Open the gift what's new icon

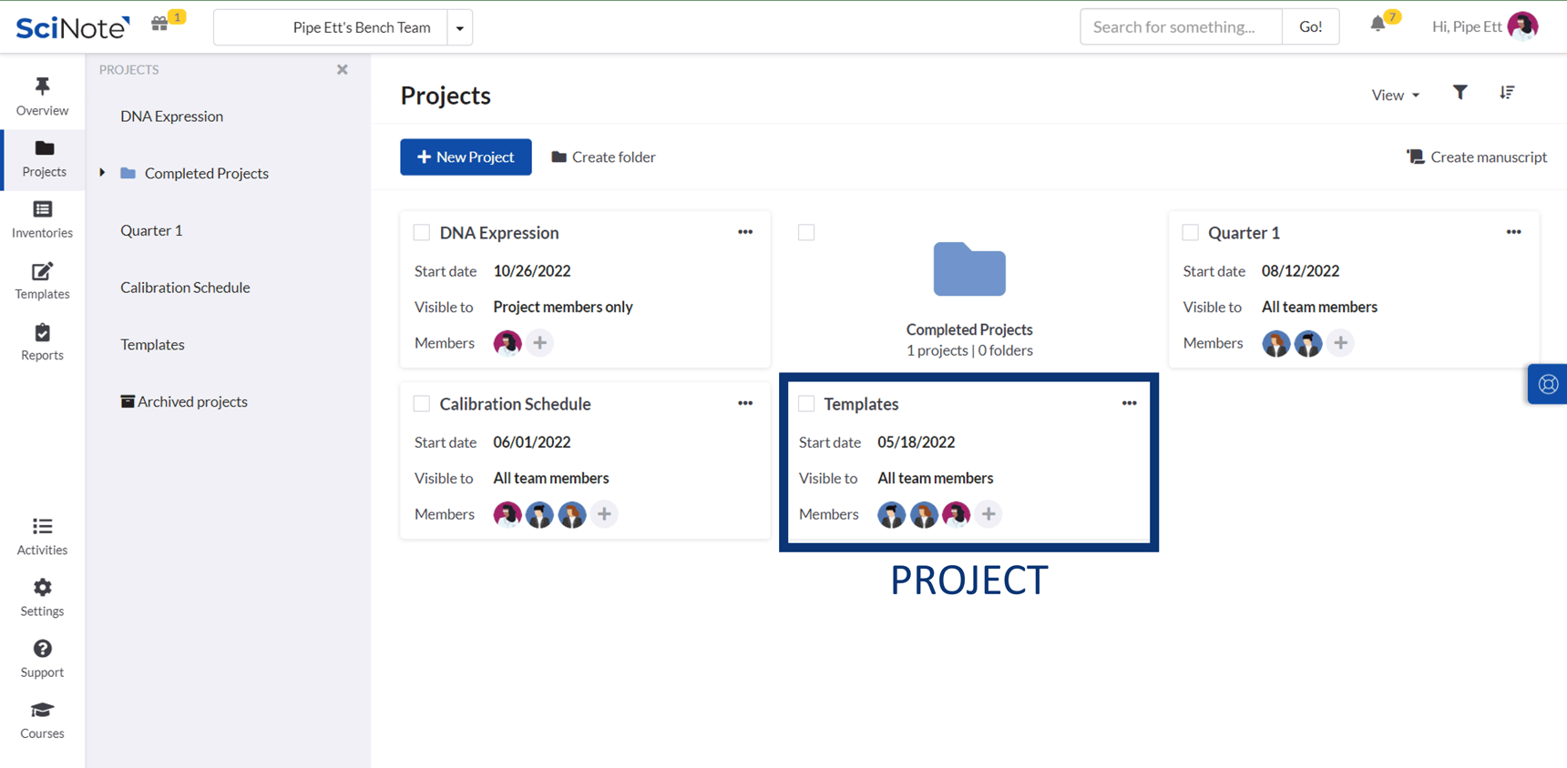(x=160, y=25)
